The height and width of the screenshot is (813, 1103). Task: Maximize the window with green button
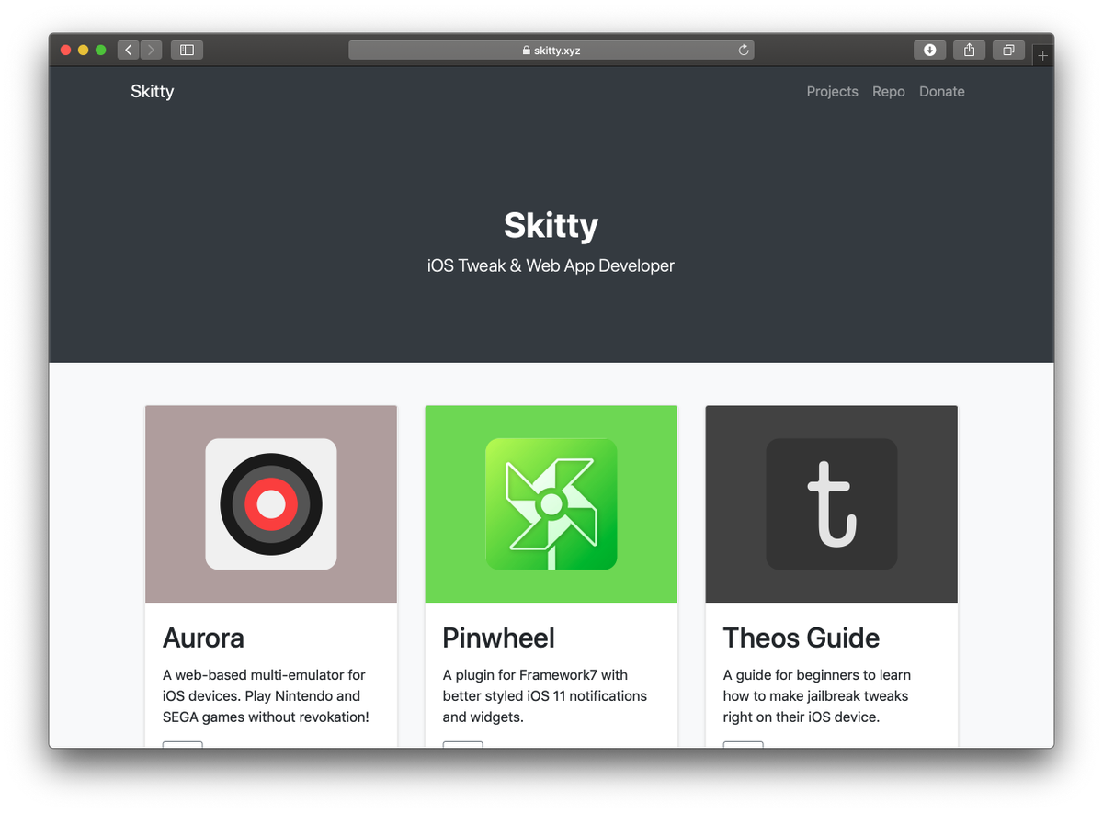point(101,50)
